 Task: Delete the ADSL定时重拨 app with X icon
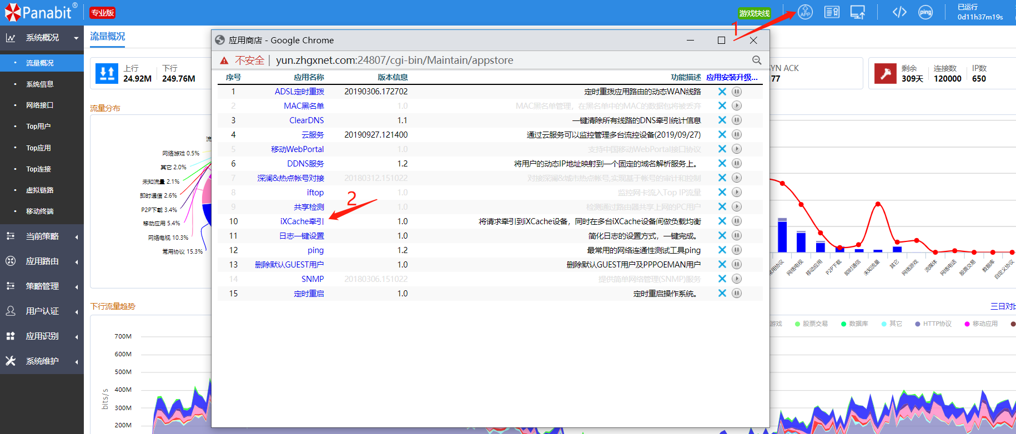[722, 92]
